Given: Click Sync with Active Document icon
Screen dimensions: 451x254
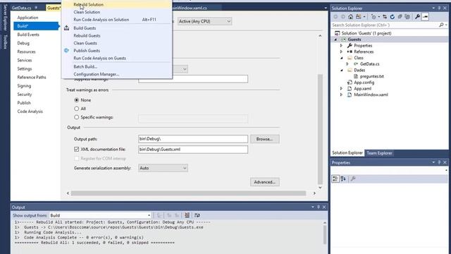Looking at the screenshot, I should pyautogui.click(x=385, y=17).
